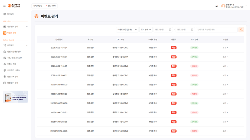The width and height of the screenshot is (250, 140).
Task: Click the orange search button
Action: tap(241, 30)
